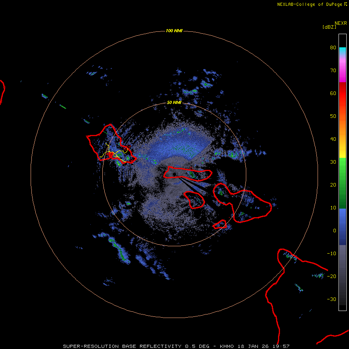Click the 60 dBZ scale value
This screenshot has width=349, height=349.
(333, 93)
